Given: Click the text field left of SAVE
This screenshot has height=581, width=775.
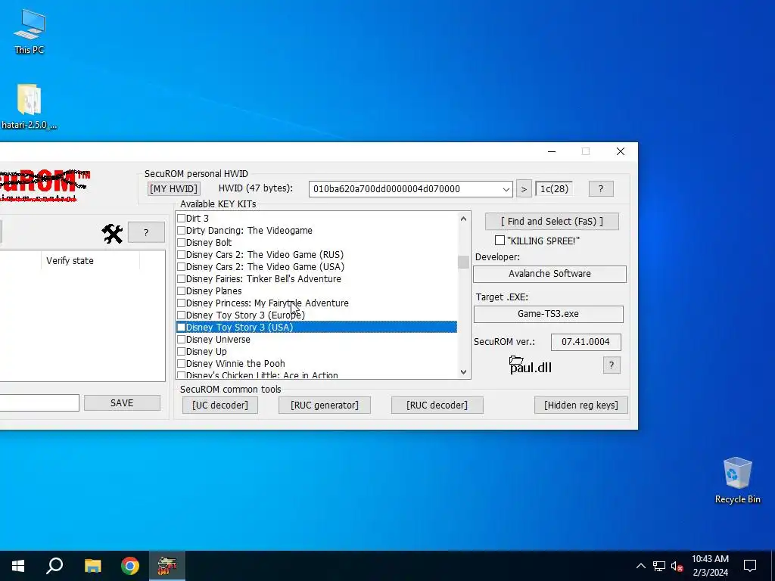Looking at the screenshot, I should click(39, 402).
